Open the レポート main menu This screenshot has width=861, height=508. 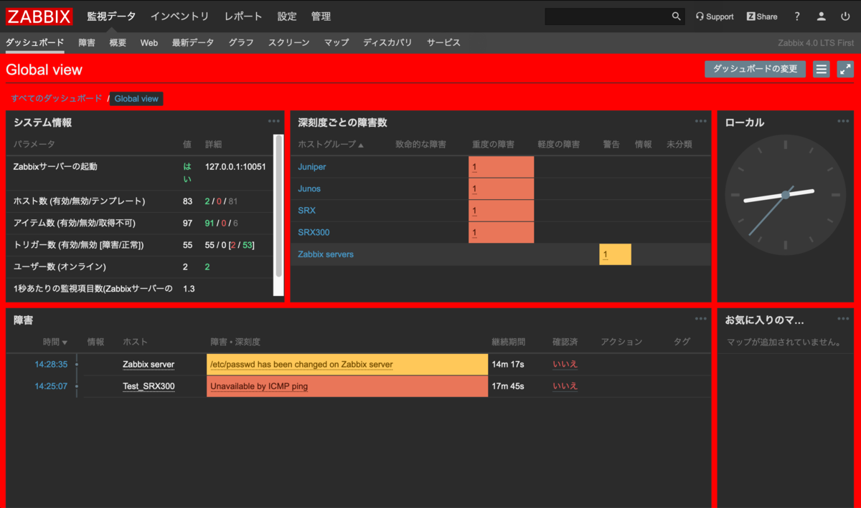click(x=243, y=16)
